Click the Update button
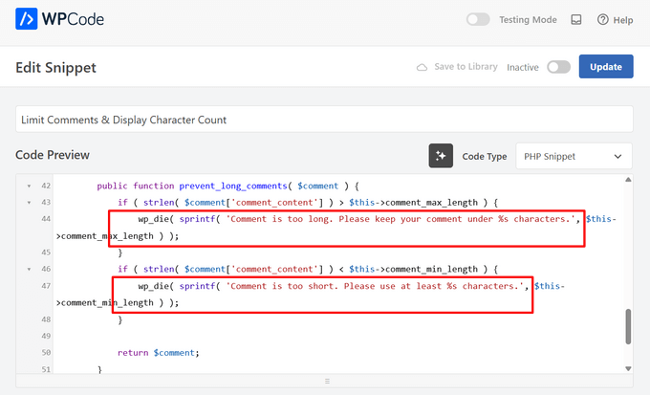Viewport: 650px width, 395px height. pyautogui.click(x=606, y=66)
